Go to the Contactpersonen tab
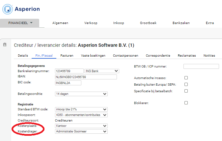Viewport: 222px width, 141px height. click(125, 55)
